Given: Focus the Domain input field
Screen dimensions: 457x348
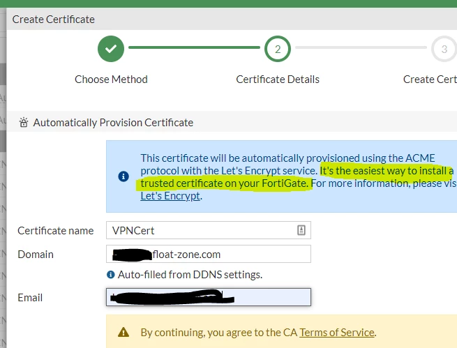Looking at the screenshot, I should [x=209, y=254].
